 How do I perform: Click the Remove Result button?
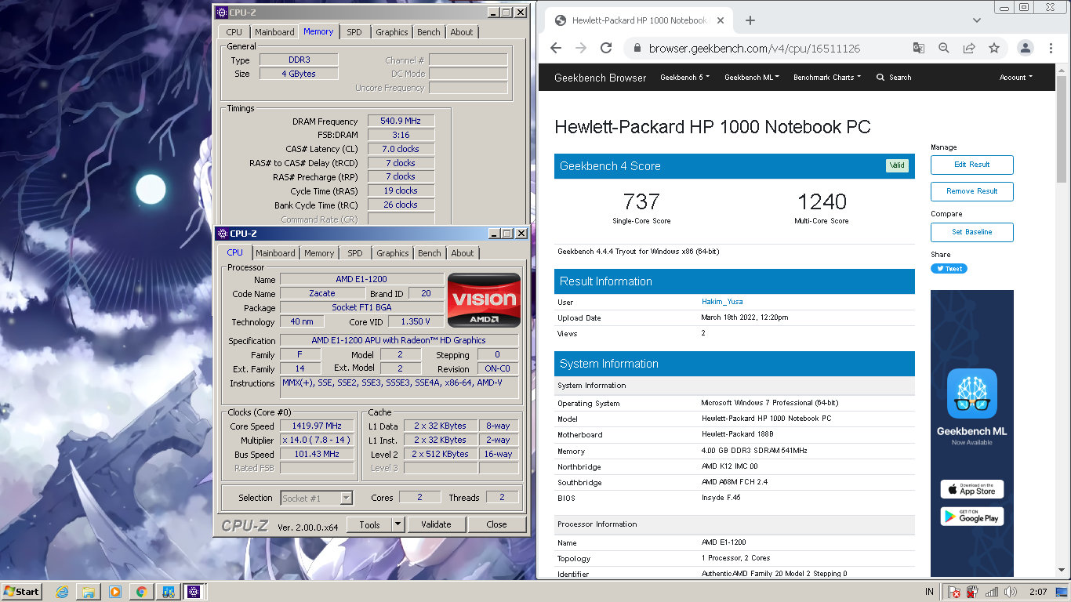coord(971,191)
